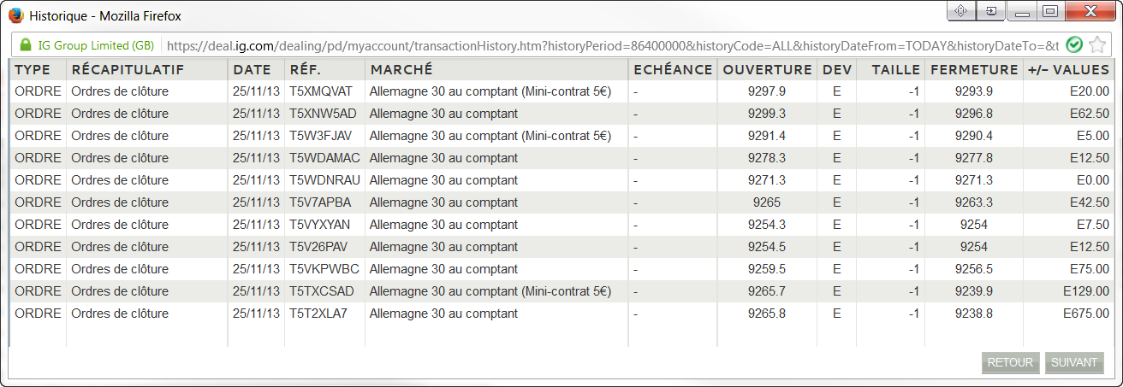This screenshot has width=1123, height=387.
Task: Click the MARCHÉ column header
Action: point(401,70)
